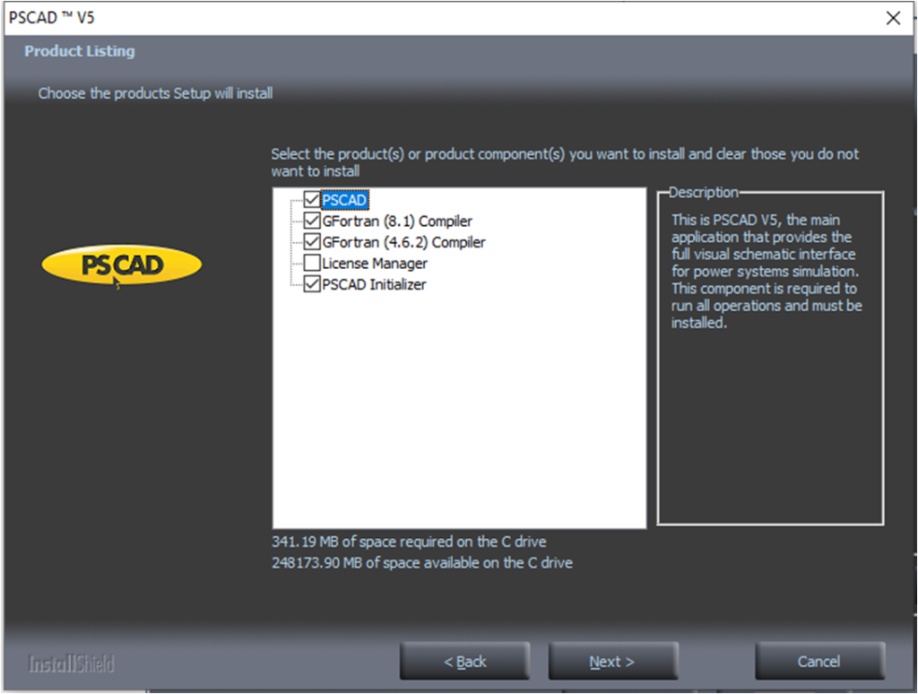
Task: Continue the installation with Next
Action: tap(613, 661)
